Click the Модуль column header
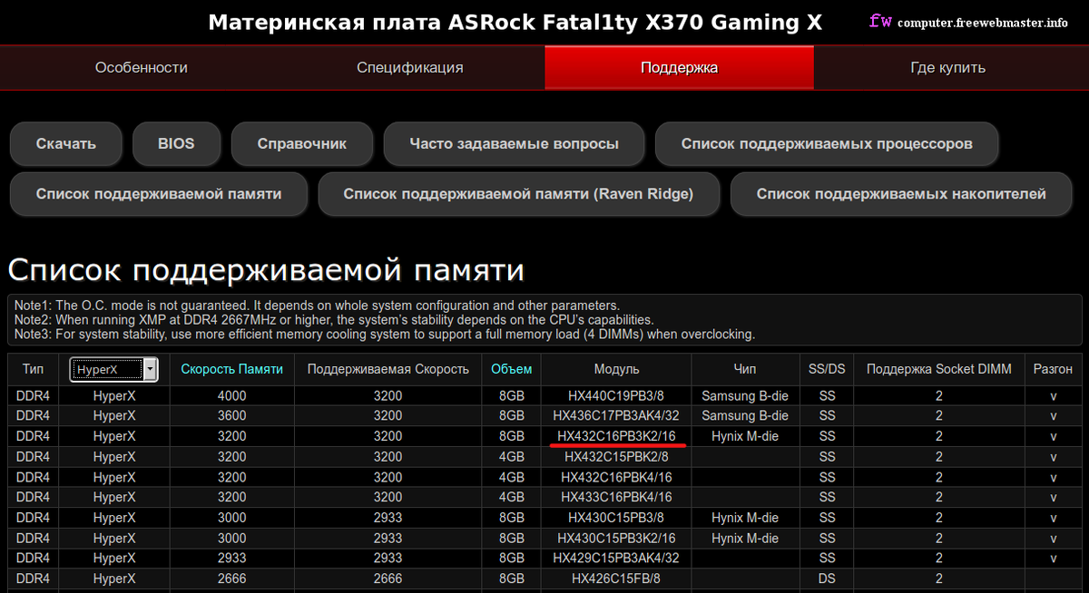Viewport: 1089px width, 593px height. point(617,369)
